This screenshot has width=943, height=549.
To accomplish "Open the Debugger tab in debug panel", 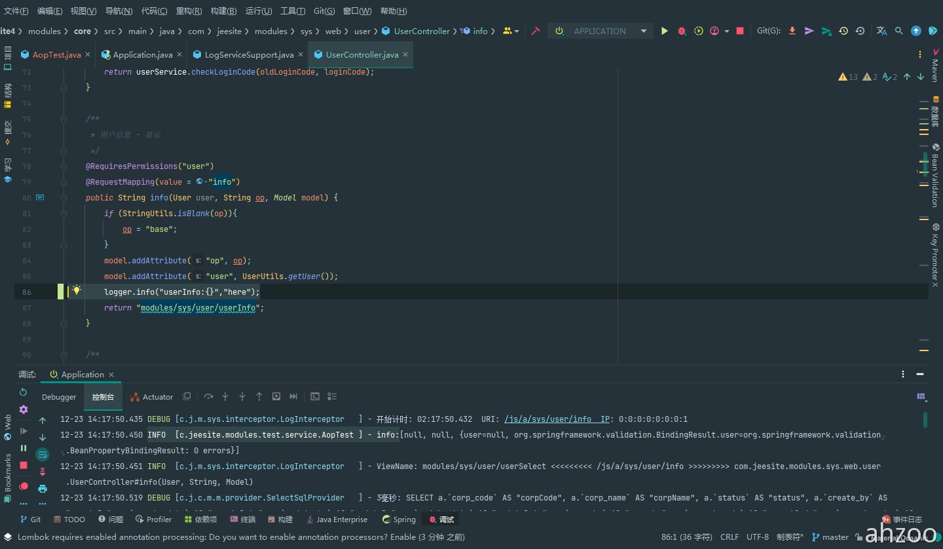I will tap(59, 397).
